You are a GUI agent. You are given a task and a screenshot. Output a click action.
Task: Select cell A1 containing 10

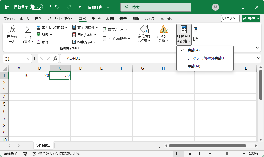coord(19,75)
